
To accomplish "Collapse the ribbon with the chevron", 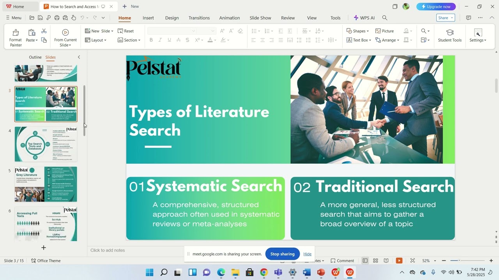I will pos(492,17).
